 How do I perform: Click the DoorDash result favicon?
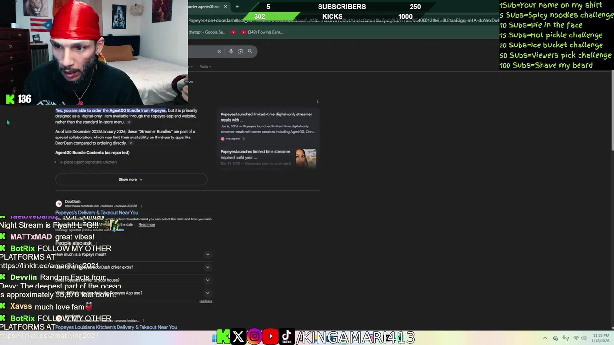click(x=59, y=204)
